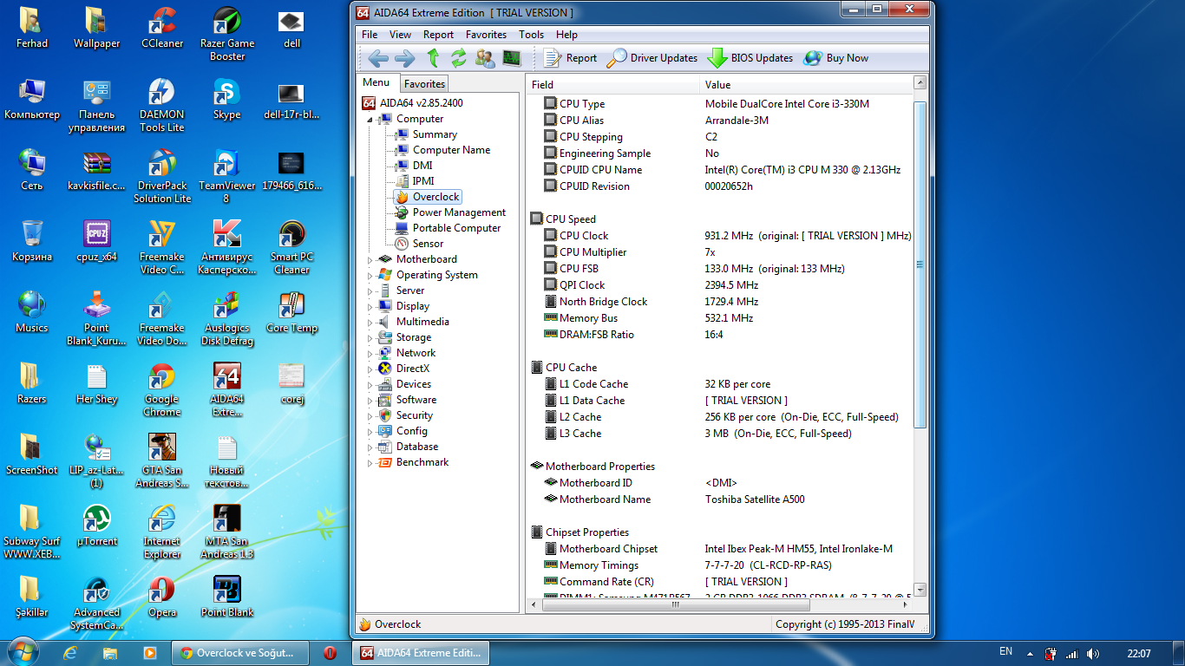
Task: Open Skype desktop icon
Action: click(x=227, y=100)
